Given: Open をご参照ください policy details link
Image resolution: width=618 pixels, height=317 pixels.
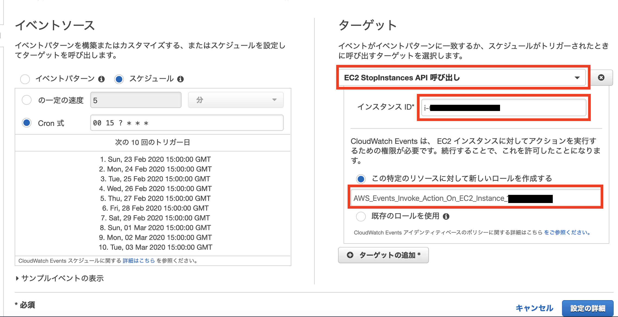Looking at the screenshot, I should [x=567, y=232].
